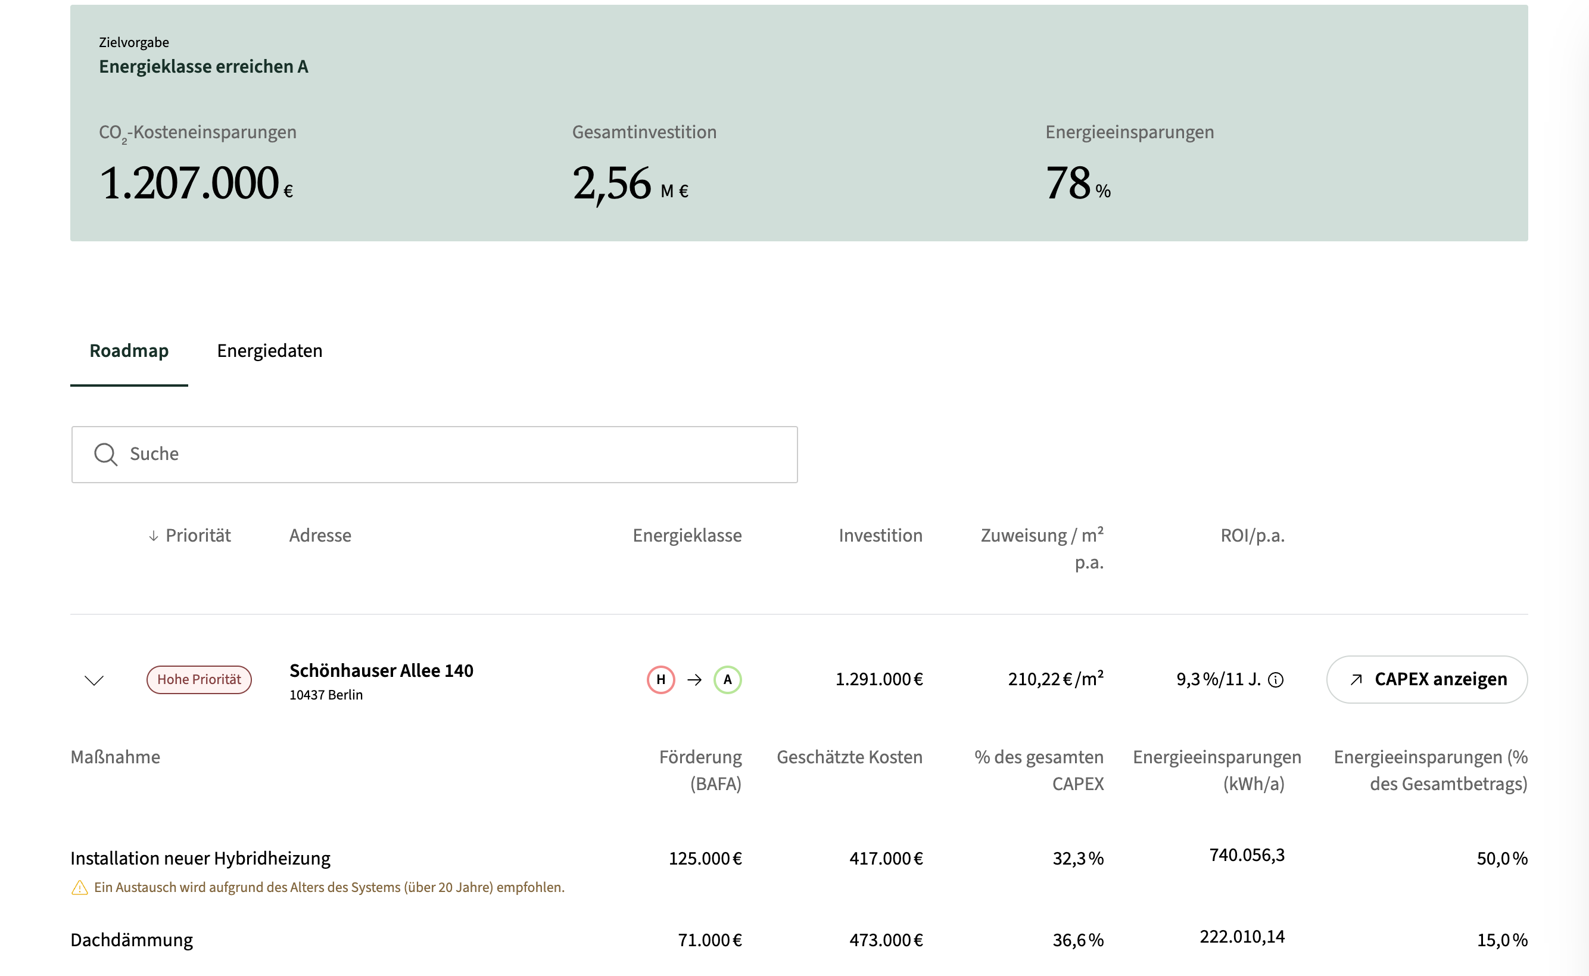Sort table by Priorität column
The height and width of the screenshot is (976, 1589).
(198, 536)
